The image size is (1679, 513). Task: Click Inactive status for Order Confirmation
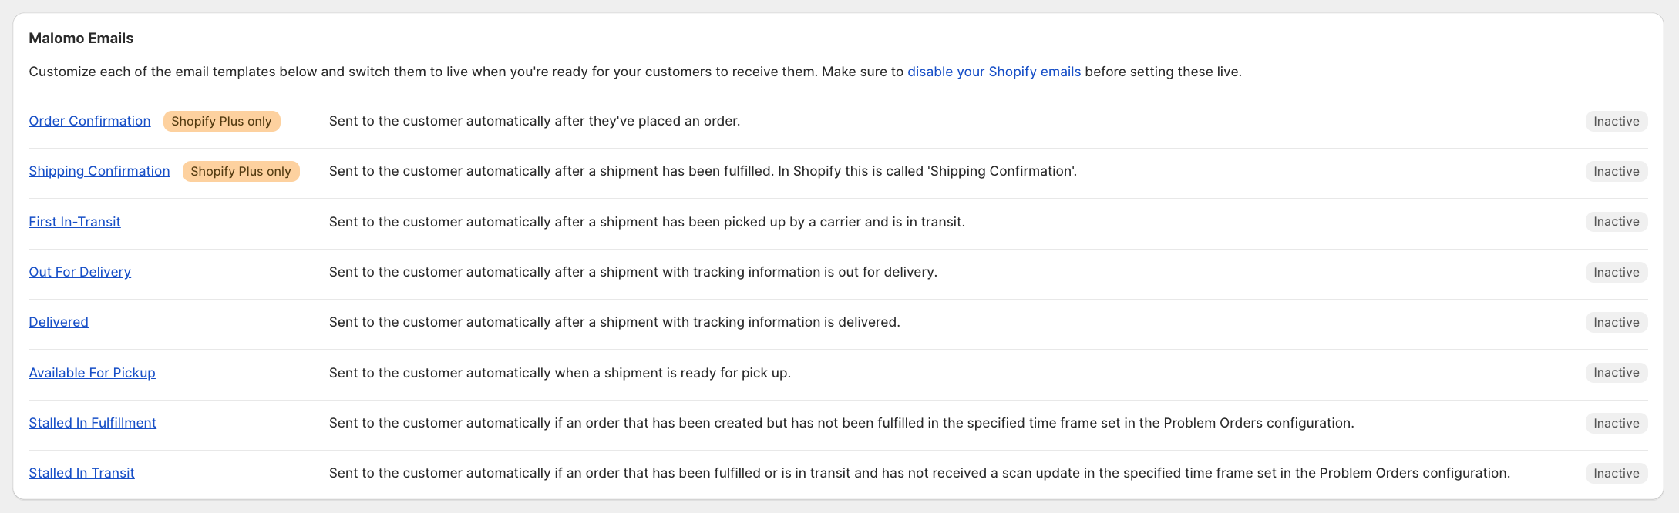pos(1616,122)
